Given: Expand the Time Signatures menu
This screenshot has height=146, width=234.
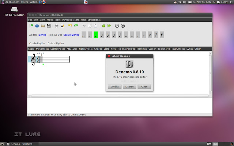Looking at the screenshot, I should 126,49.
